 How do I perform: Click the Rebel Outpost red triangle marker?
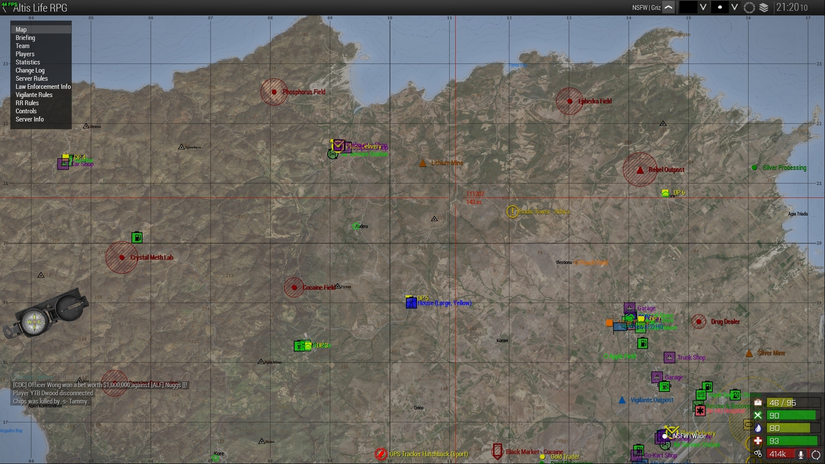[640, 170]
